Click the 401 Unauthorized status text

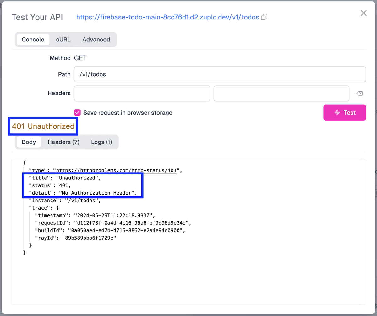click(43, 126)
